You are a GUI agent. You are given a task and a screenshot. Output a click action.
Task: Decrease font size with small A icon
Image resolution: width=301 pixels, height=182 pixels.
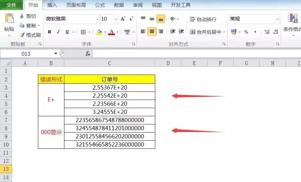[x=131, y=19]
